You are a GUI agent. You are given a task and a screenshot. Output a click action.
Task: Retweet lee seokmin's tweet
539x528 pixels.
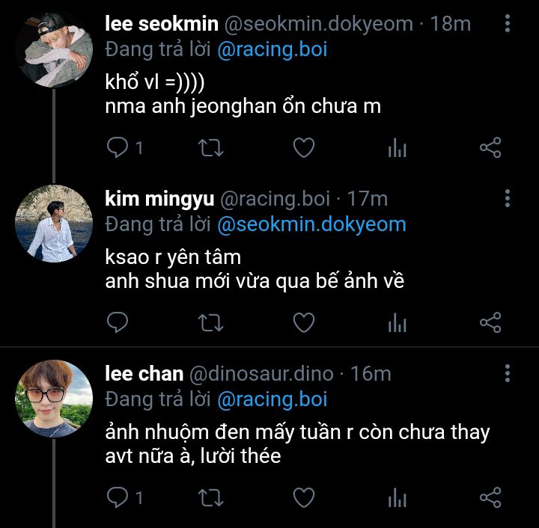coord(210,148)
